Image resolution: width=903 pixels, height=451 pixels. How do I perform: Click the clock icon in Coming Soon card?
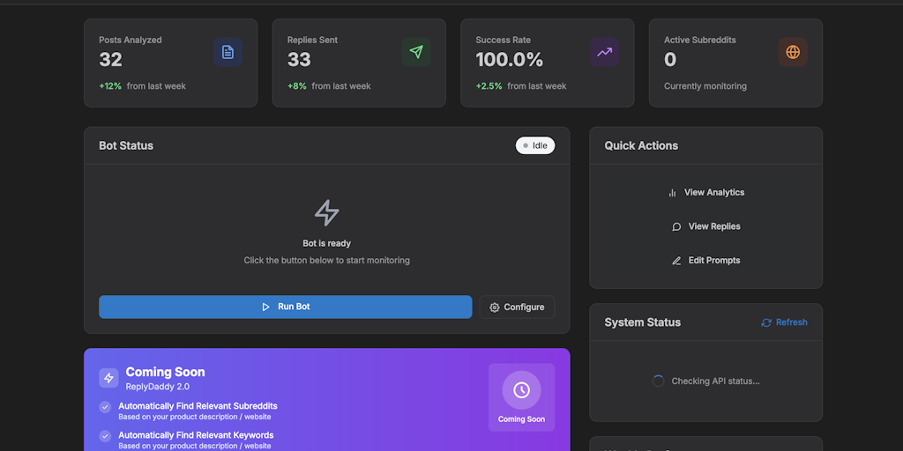click(x=521, y=389)
